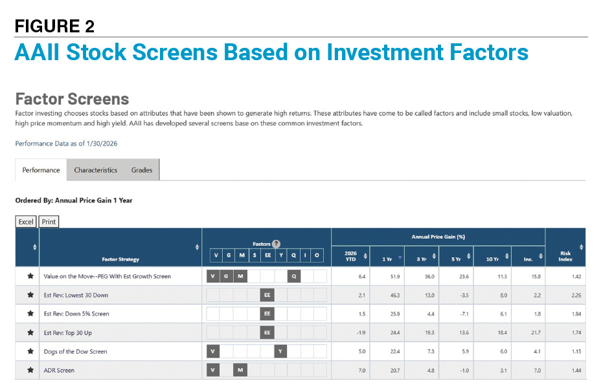Click the Print button
The image size is (603, 390).
49,221
